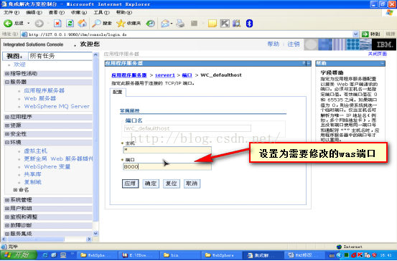
Task: Click the server1 breadcrumb link
Action: 165,75
